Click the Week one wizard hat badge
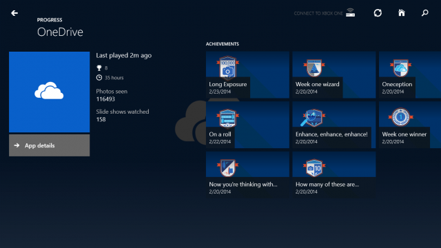The height and width of the screenshot is (248, 441). tap(314, 68)
